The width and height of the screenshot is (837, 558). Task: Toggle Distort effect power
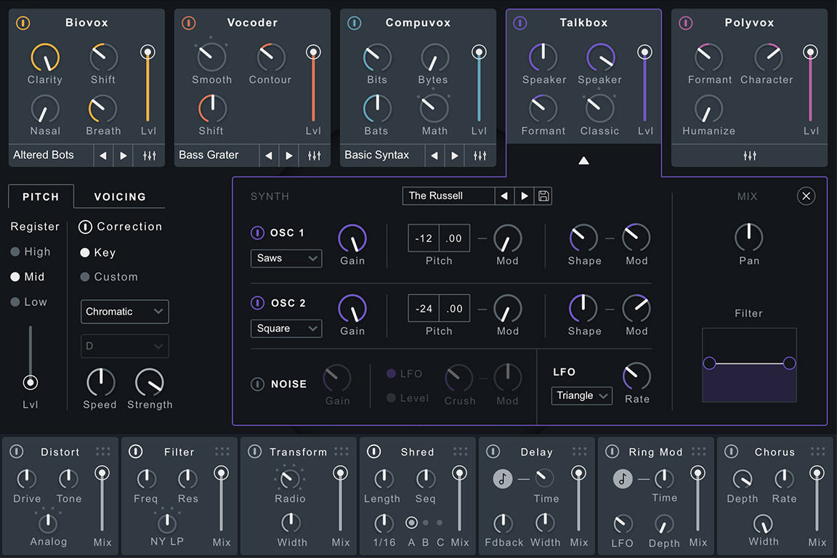coord(17,452)
